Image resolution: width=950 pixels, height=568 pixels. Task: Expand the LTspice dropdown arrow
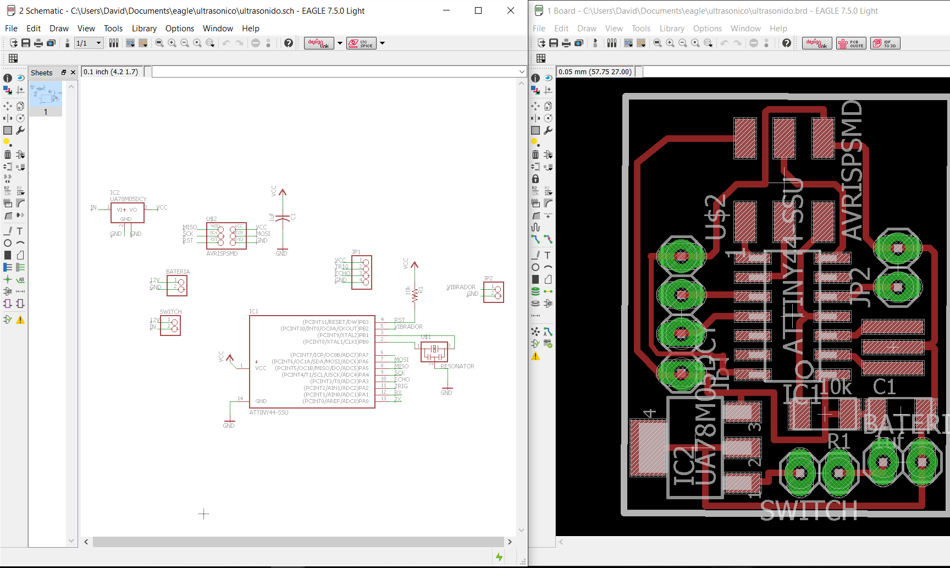tap(382, 43)
